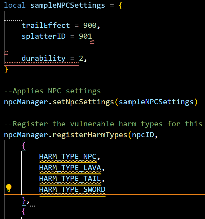This screenshot has height=219, width=205.
Task: Click HARM_TYPE_LAVA constant
Action: point(70,168)
